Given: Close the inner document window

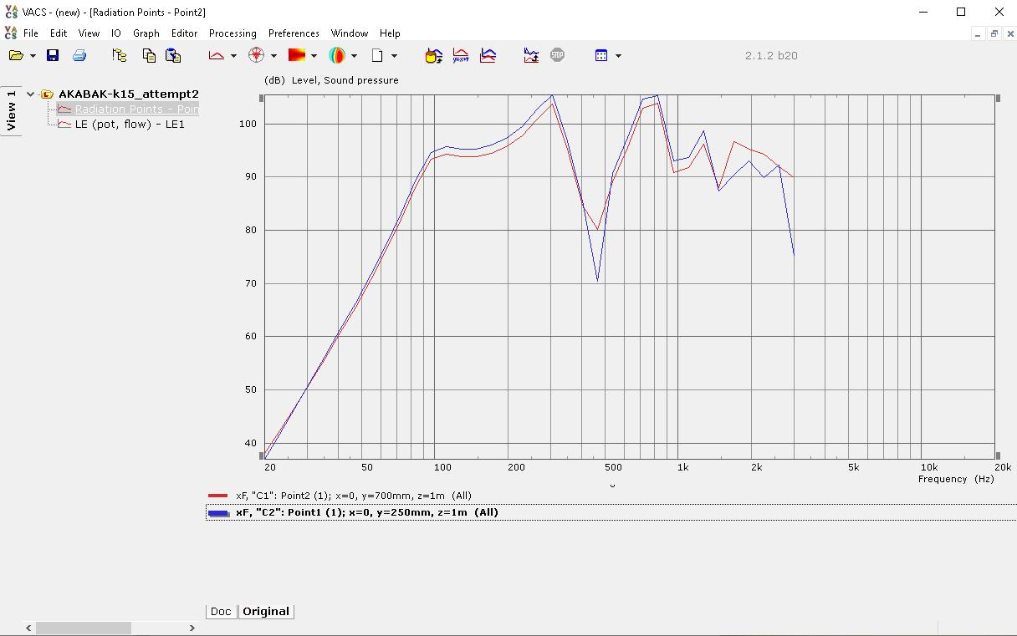Looking at the screenshot, I should point(1009,33).
